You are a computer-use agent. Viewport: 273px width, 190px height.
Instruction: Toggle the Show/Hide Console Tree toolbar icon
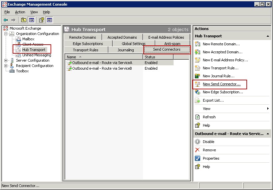(31, 20)
